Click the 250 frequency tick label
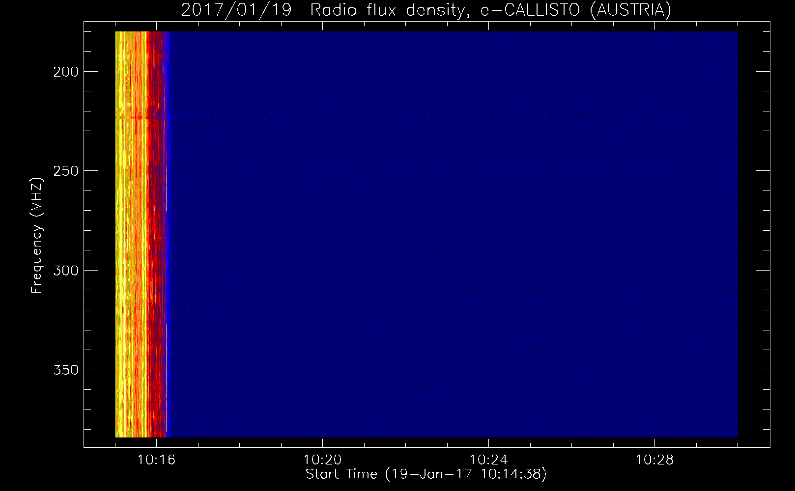This screenshot has height=491, width=795. point(66,171)
